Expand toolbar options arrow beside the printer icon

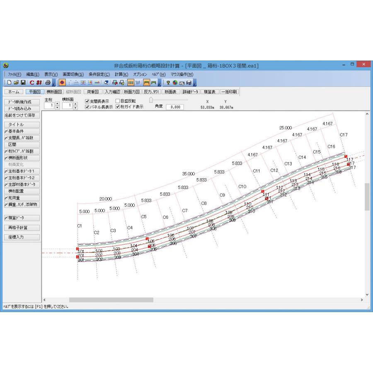pos(54,83)
